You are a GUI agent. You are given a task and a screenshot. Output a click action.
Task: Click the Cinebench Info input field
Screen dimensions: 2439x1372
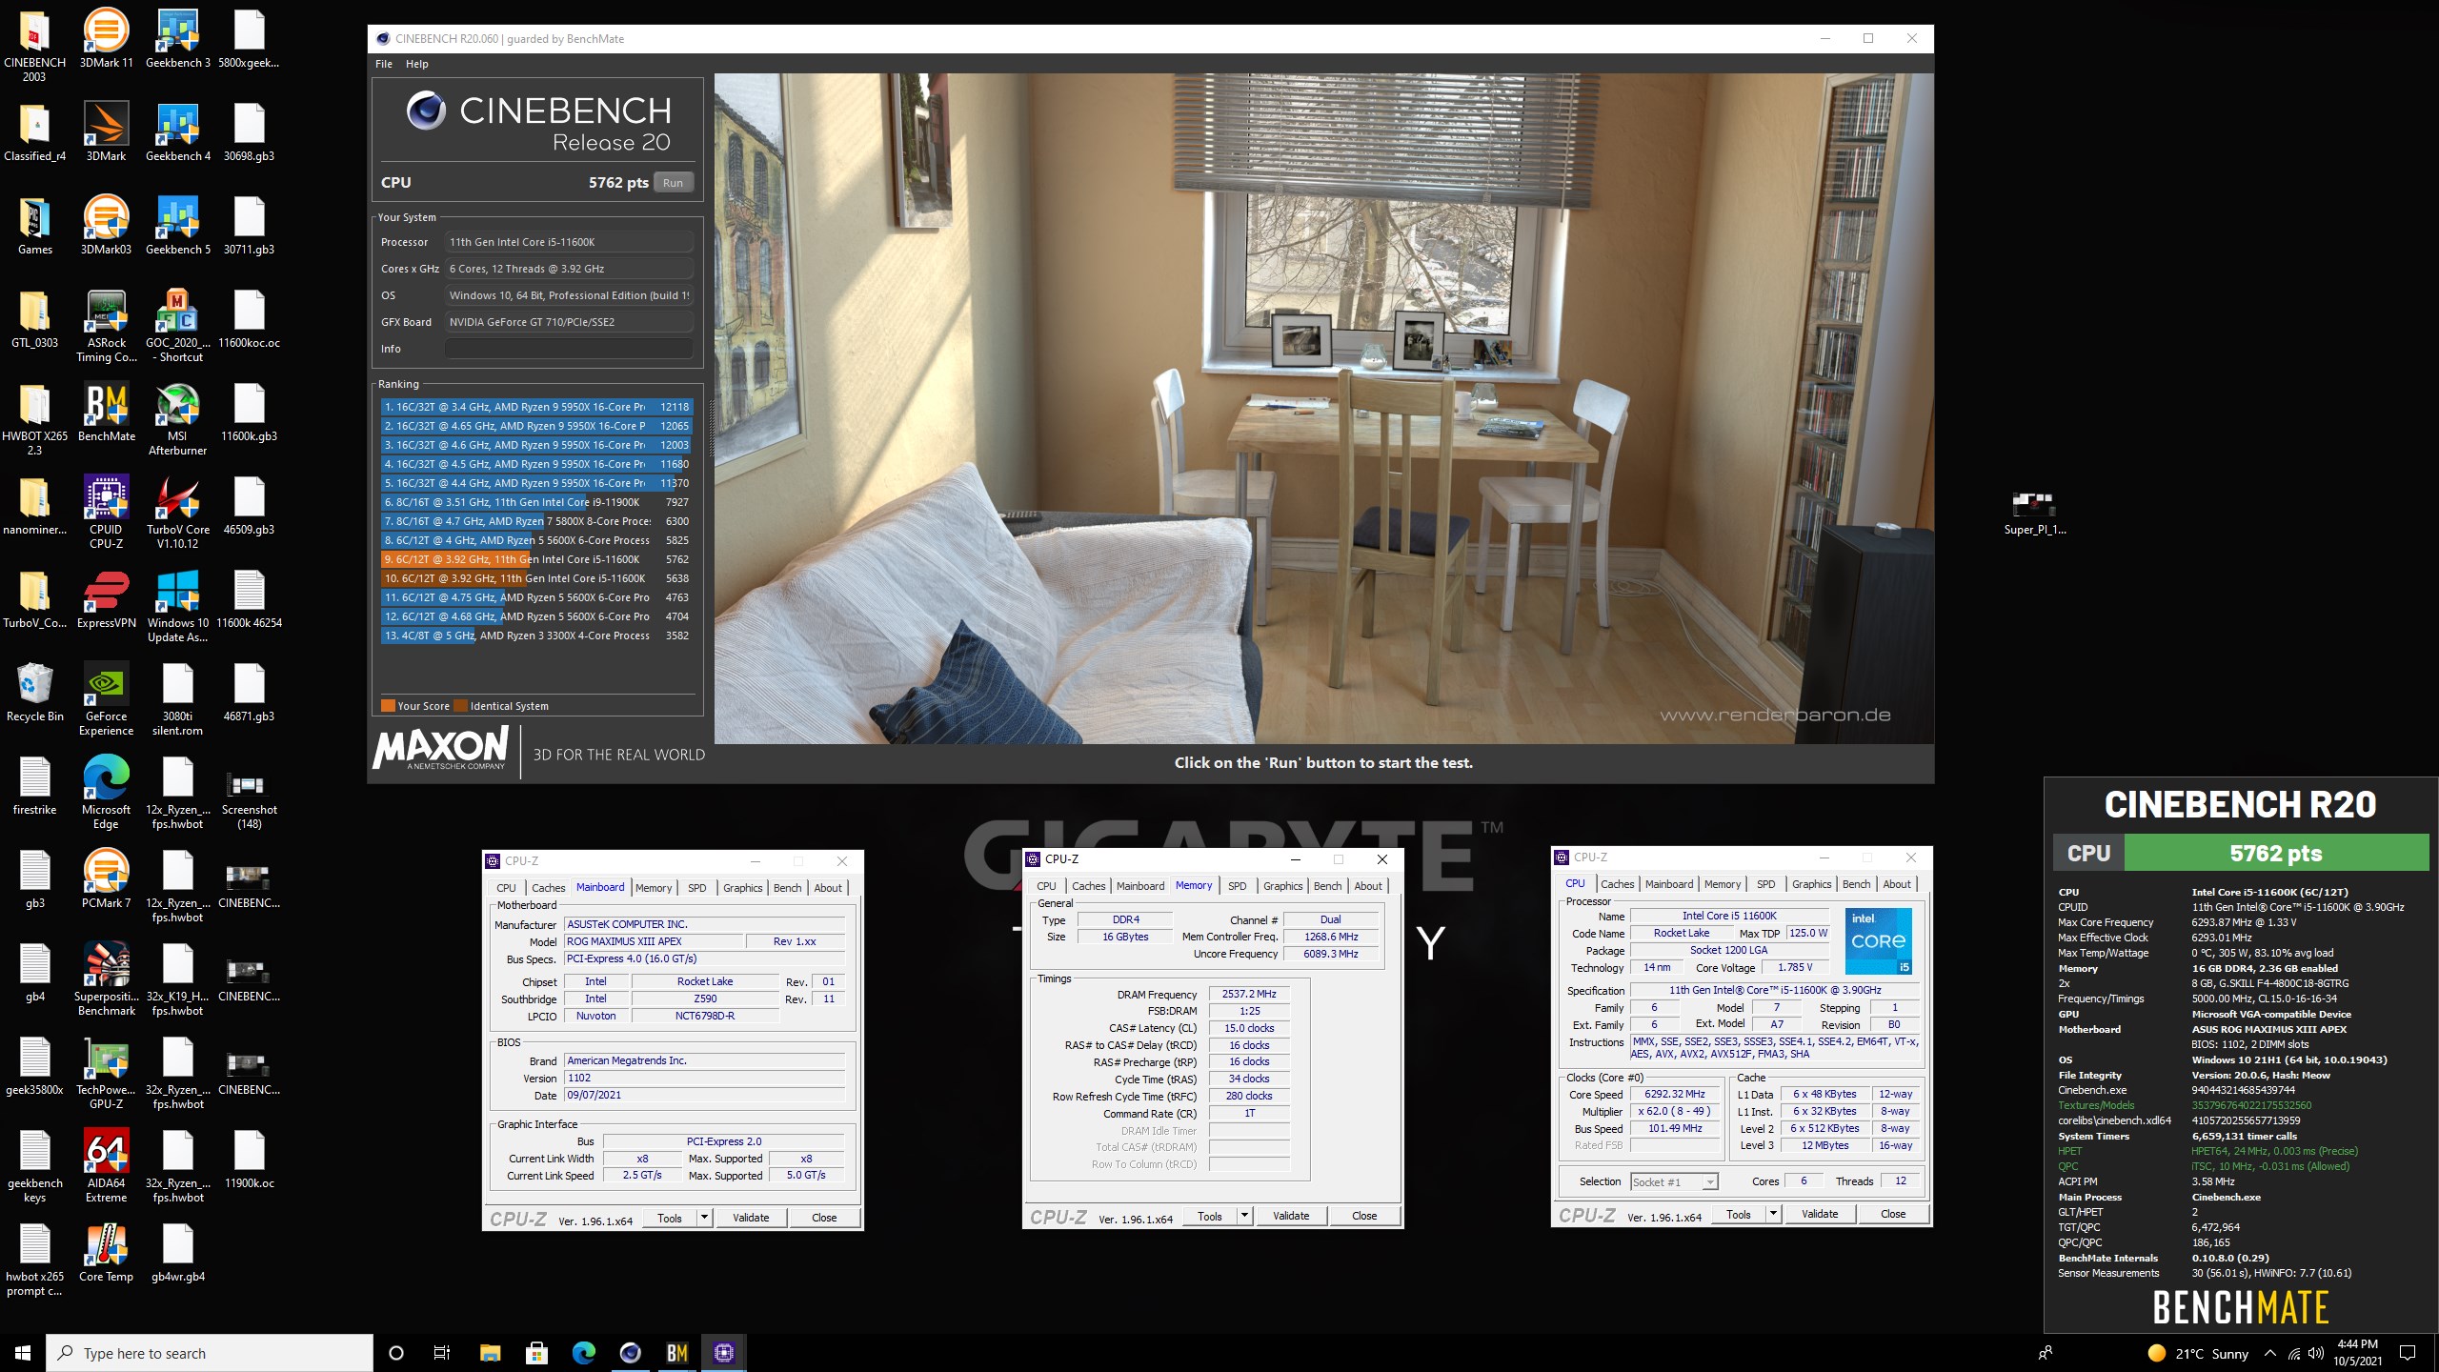point(569,349)
